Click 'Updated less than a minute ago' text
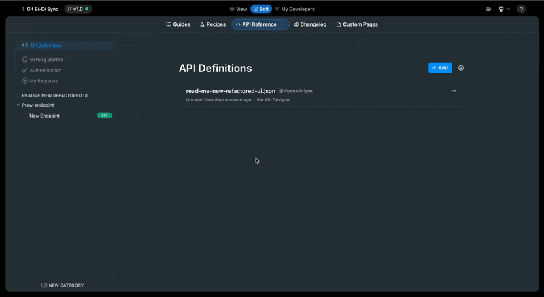The height and width of the screenshot is (297, 544). tap(218, 100)
